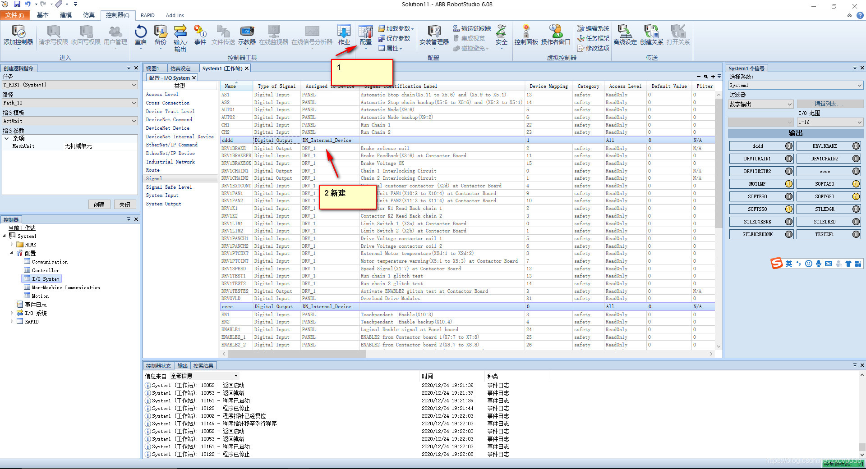This screenshot has height=469, width=866.
Task: Open the 文件 (File) menu tab
Action: pos(15,15)
